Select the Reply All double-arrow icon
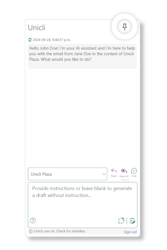 pyautogui.click(x=124, y=171)
